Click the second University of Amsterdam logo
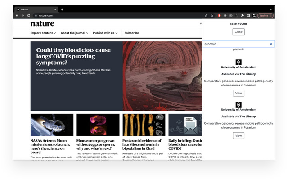288x180 pixels. click(x=238, y=104)
